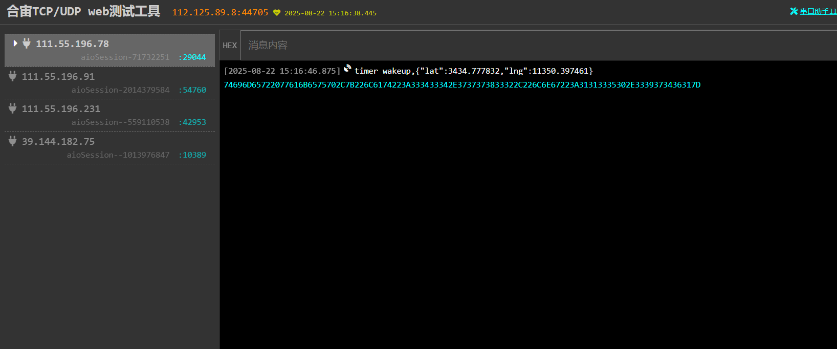The width and height of the screenshot is (837, 349).
Task: Click the plug icon beside 111.55.196.91
Action: tap(13, 76)
